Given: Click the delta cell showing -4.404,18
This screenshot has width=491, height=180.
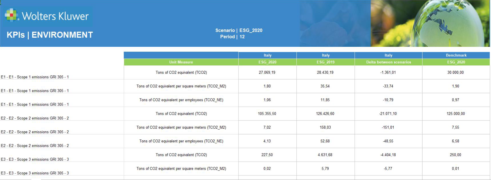Looking at the screenshot, I should pyautogui.click(x=388, y=155).
